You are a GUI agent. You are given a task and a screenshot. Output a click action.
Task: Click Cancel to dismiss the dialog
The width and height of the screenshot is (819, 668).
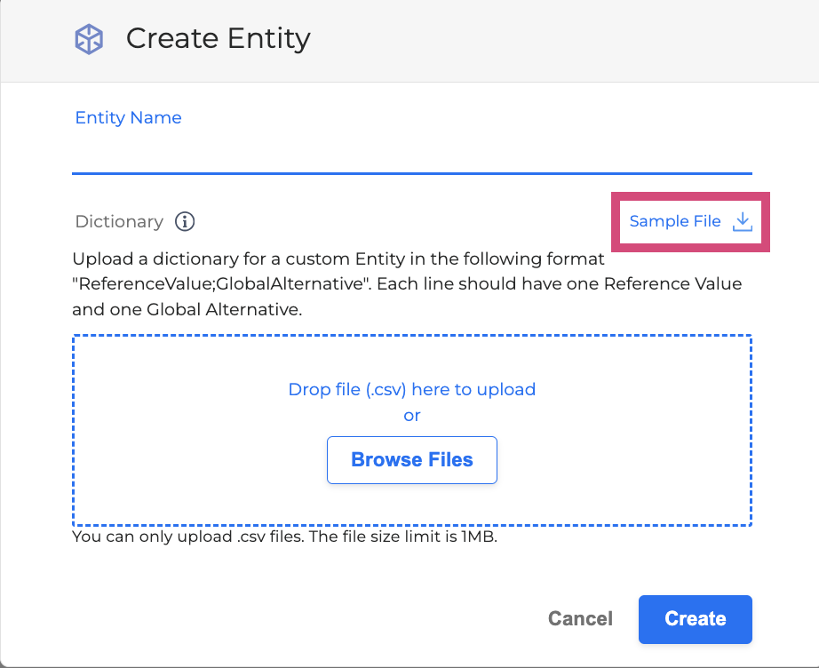pos(580,619)
